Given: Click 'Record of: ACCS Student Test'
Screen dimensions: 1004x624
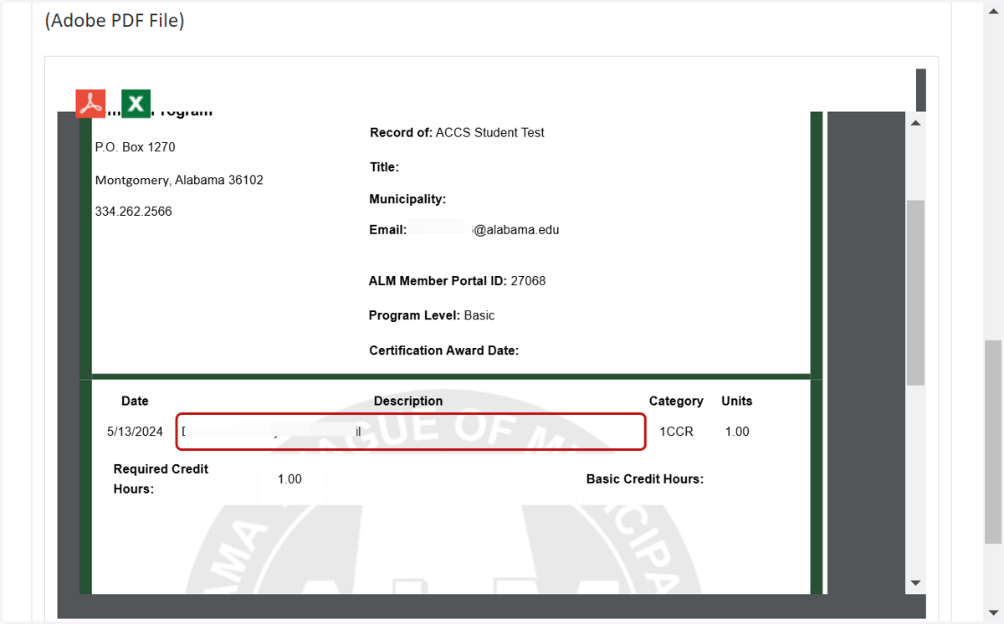Looking at the screenshot, I should (457, 133).
